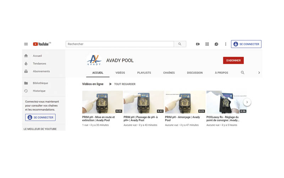The width and height of the screenshot is (284, 178).
Task: Open the YouTube apps grid
Action: point(207,44)
